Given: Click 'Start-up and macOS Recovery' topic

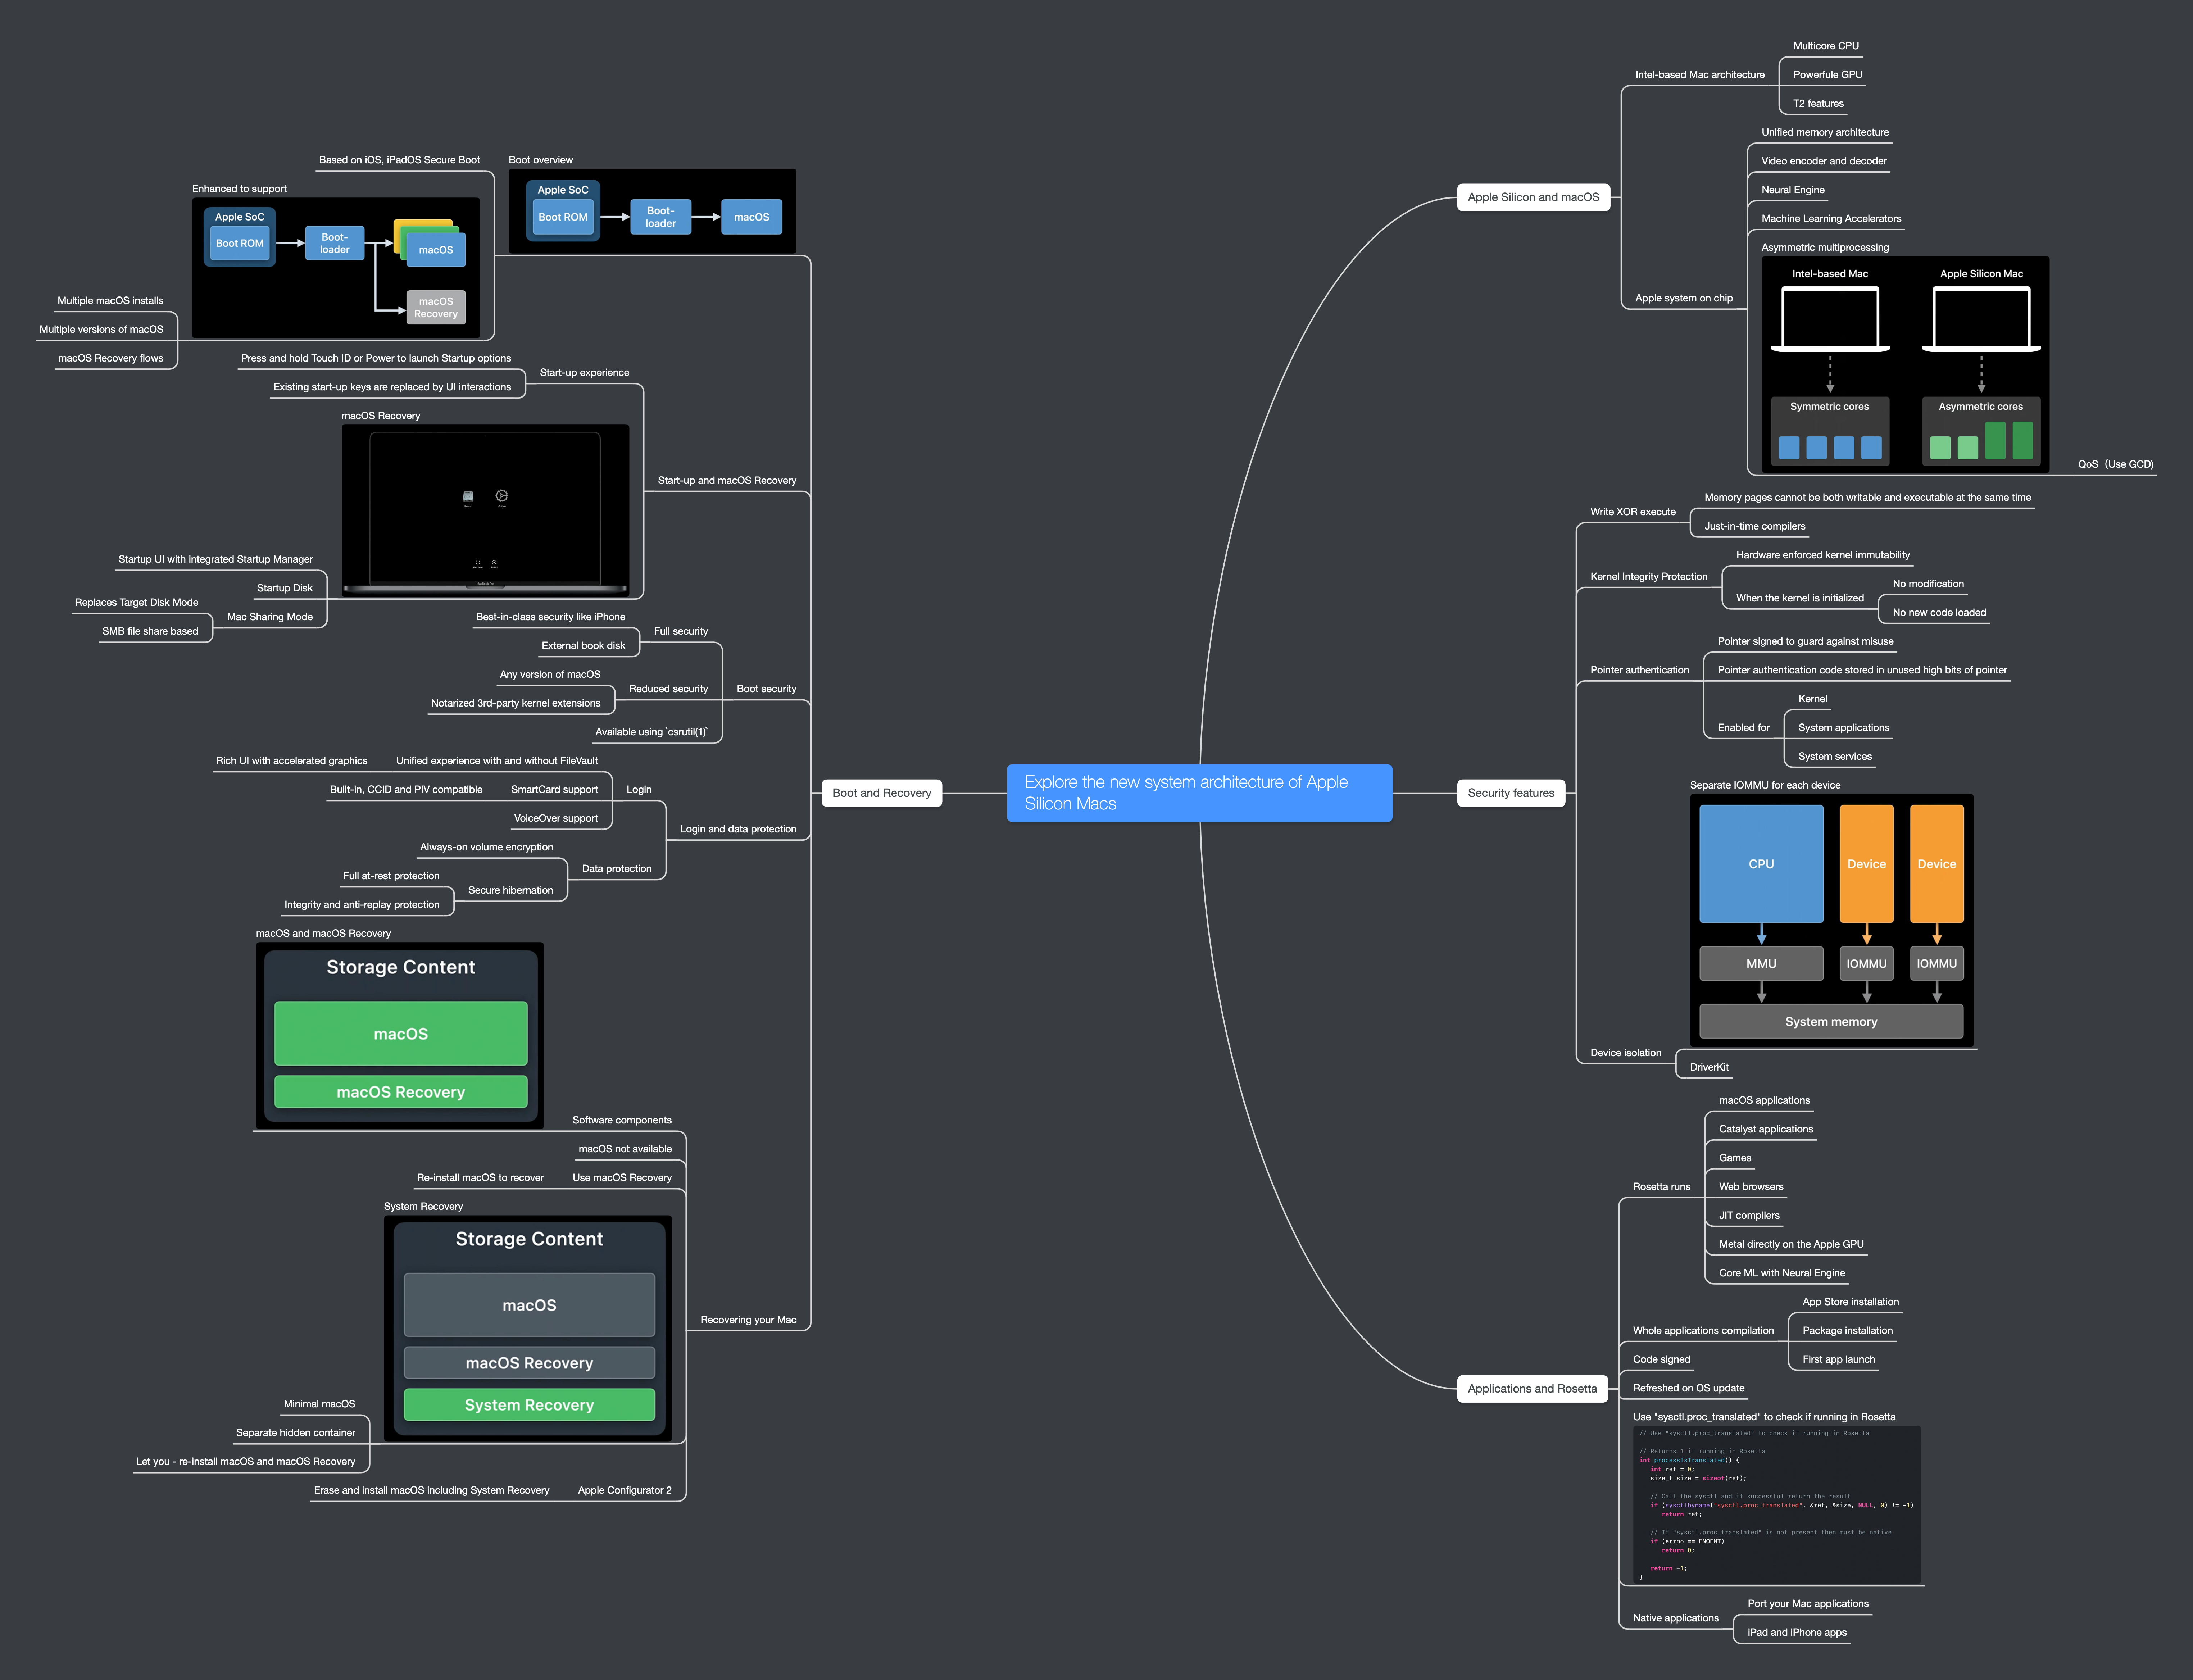Looking at the screenshot, I should pos(727,481).
